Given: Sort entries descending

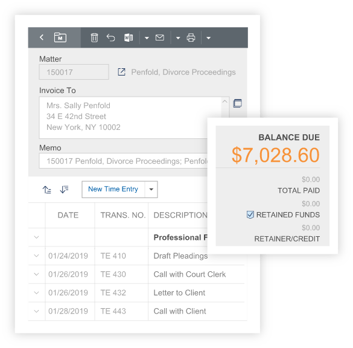Looking at the screenshot, I should [64, 190].
